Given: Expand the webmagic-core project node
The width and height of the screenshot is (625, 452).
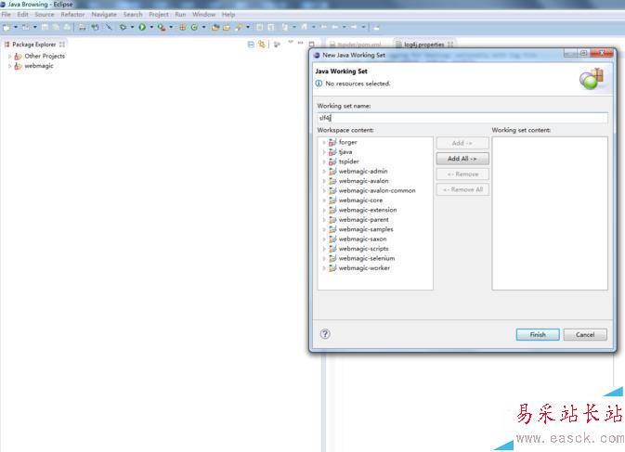Looking at the screenshot, I should (x=324, y=200).
